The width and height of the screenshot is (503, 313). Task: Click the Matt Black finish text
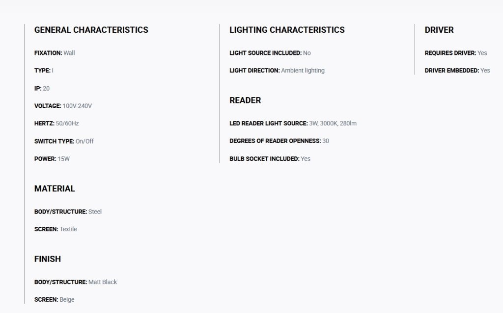(x=103, y=282)
